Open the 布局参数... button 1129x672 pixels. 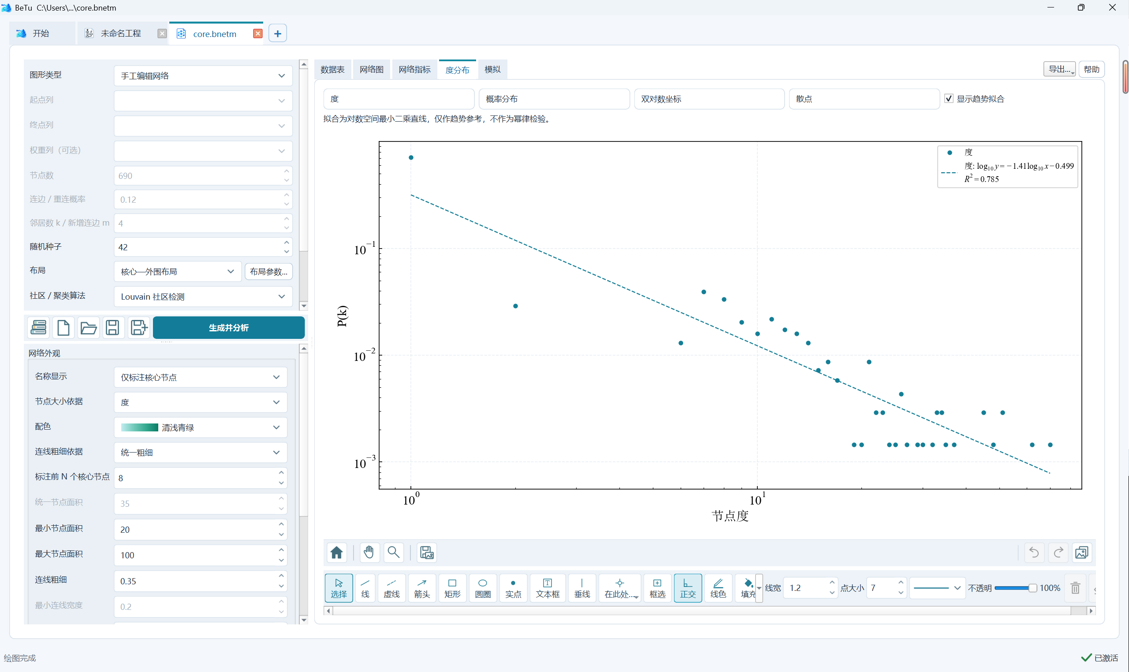pyautogui.click(x=268, y=271)
